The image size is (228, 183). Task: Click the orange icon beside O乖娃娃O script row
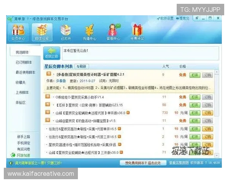(x=48, y=96)
